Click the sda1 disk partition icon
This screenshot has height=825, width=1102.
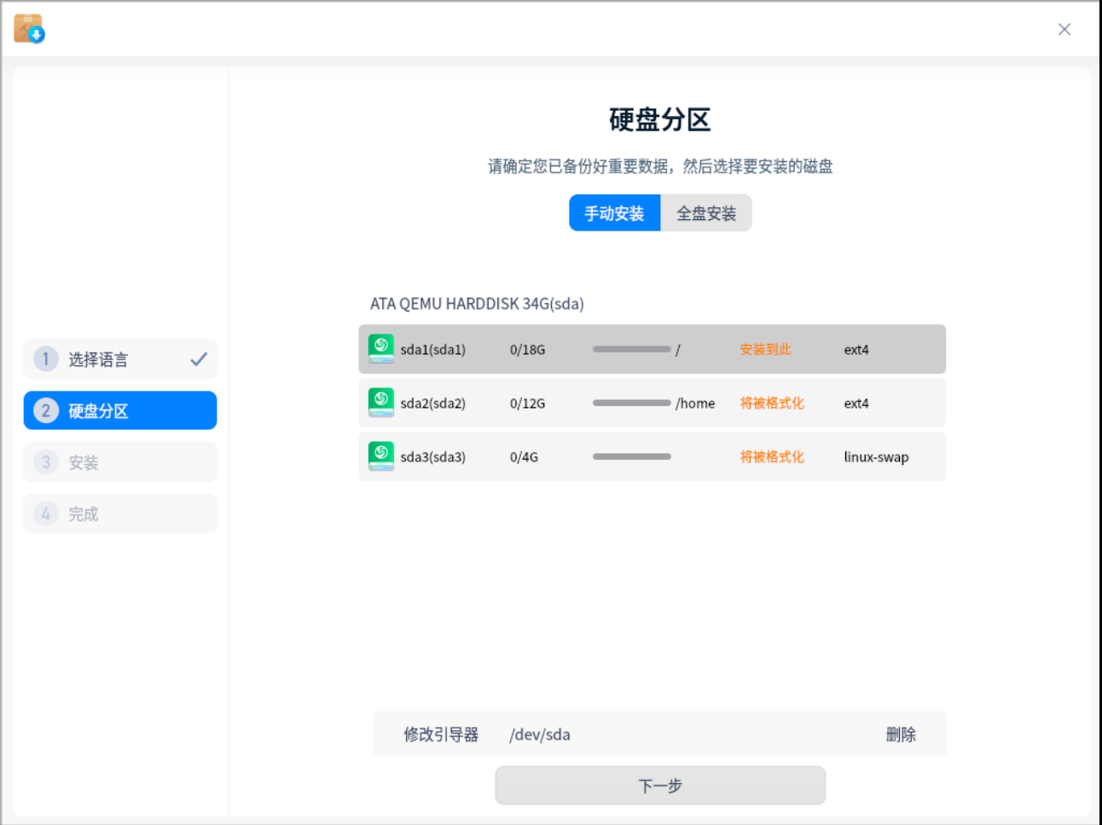380,349
